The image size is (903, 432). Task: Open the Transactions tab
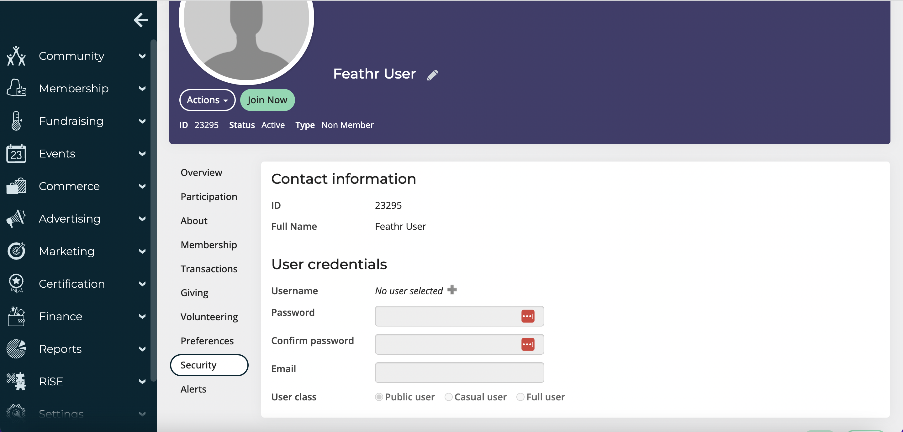pos(209,269)
